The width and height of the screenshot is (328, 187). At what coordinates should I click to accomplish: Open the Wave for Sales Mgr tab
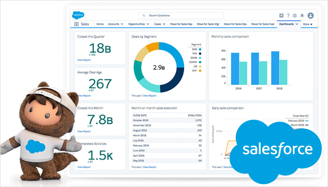(x=208, y=24)
